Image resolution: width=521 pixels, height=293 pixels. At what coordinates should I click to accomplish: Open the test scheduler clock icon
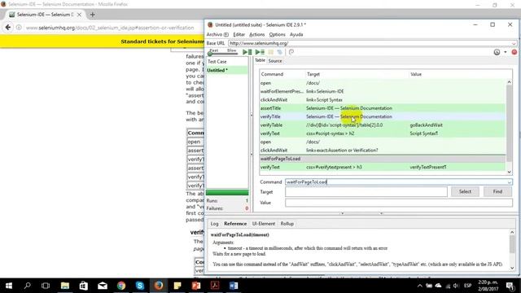(497, 52)
